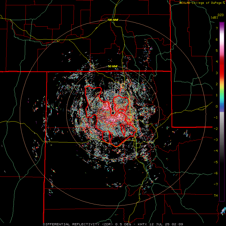226x226 pixels.
Task: Click the "[dB]" units label
Action: coord(214,17)
